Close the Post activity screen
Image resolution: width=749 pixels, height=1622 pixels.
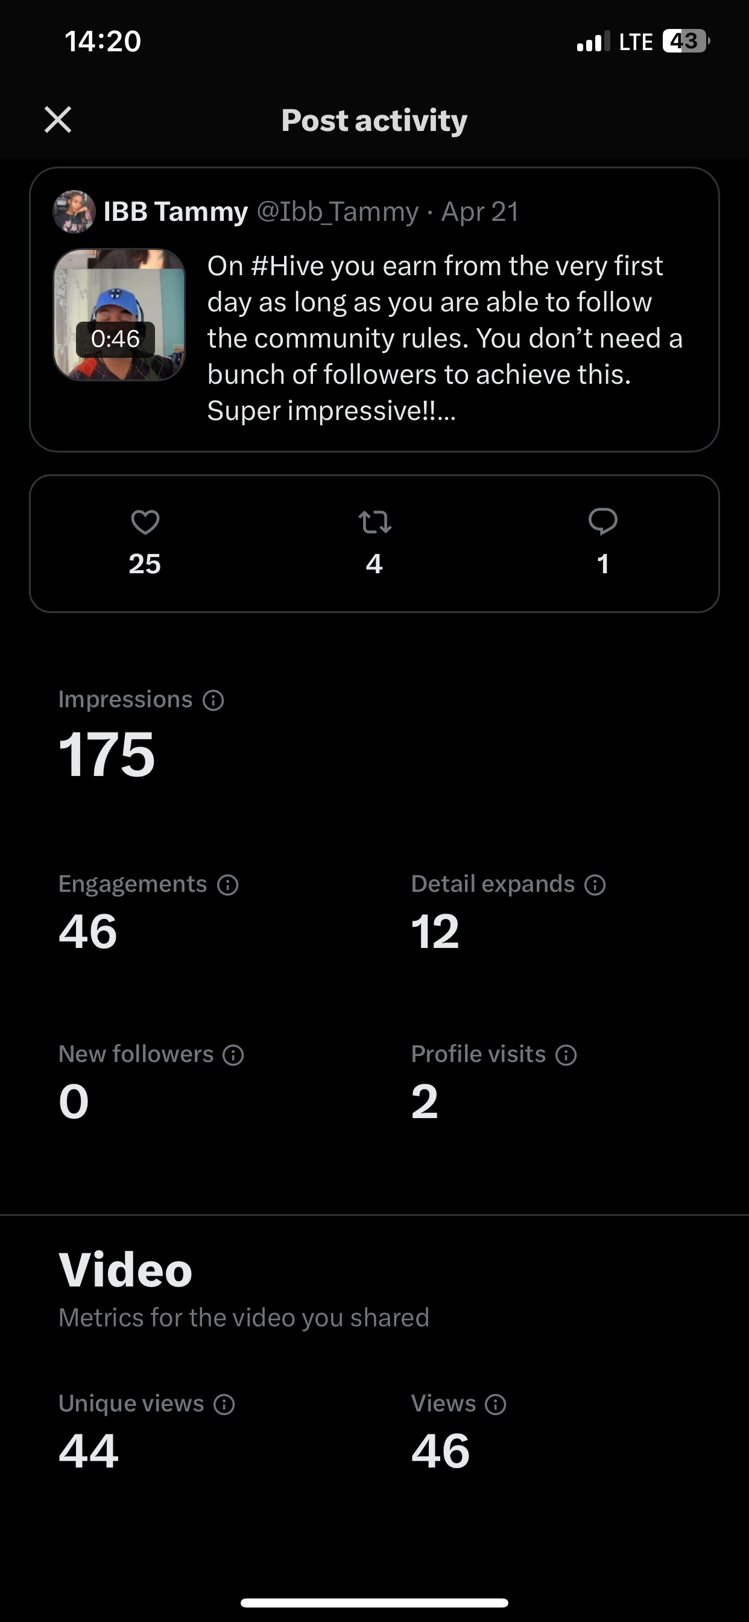(58, 119)
